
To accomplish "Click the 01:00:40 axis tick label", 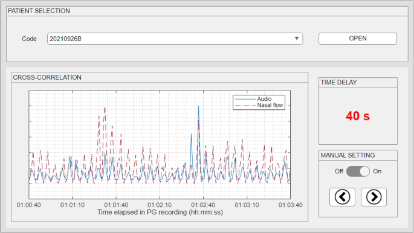I will pyautogui.click(x=29, y=205).
